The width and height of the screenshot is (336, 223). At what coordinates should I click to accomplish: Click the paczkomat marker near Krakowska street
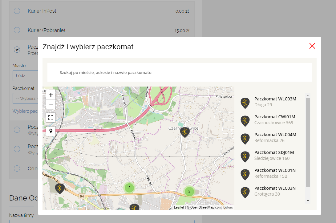[60, 189]
